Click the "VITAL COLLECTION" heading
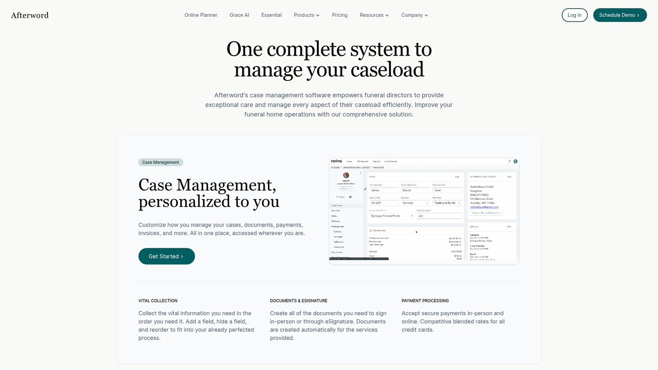The image size is (658, 370). tap(158, 301)
